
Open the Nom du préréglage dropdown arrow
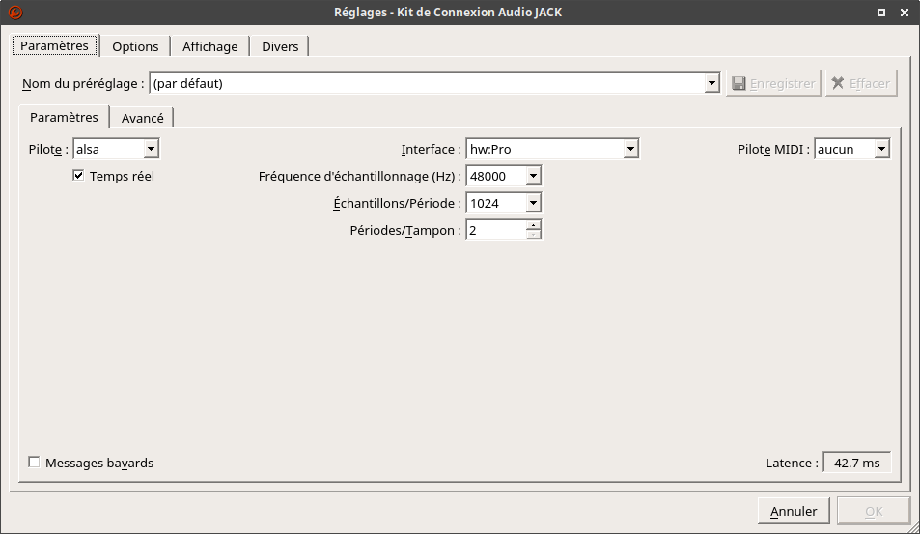(x=711, y=83)
